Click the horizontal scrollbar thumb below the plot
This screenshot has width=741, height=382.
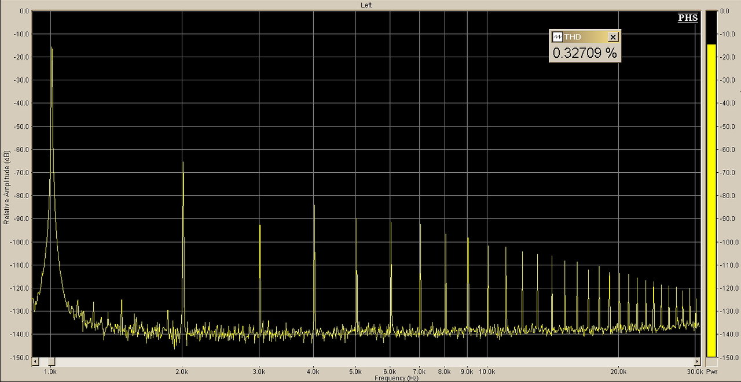tap(52, 362)
